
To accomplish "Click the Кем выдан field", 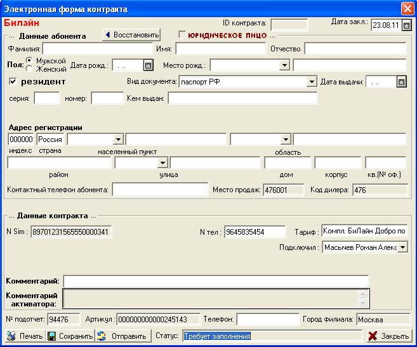I will click(242, 98).
